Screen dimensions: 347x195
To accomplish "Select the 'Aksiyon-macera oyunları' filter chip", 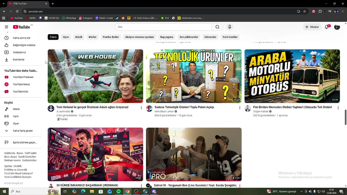I will point(139,37).
